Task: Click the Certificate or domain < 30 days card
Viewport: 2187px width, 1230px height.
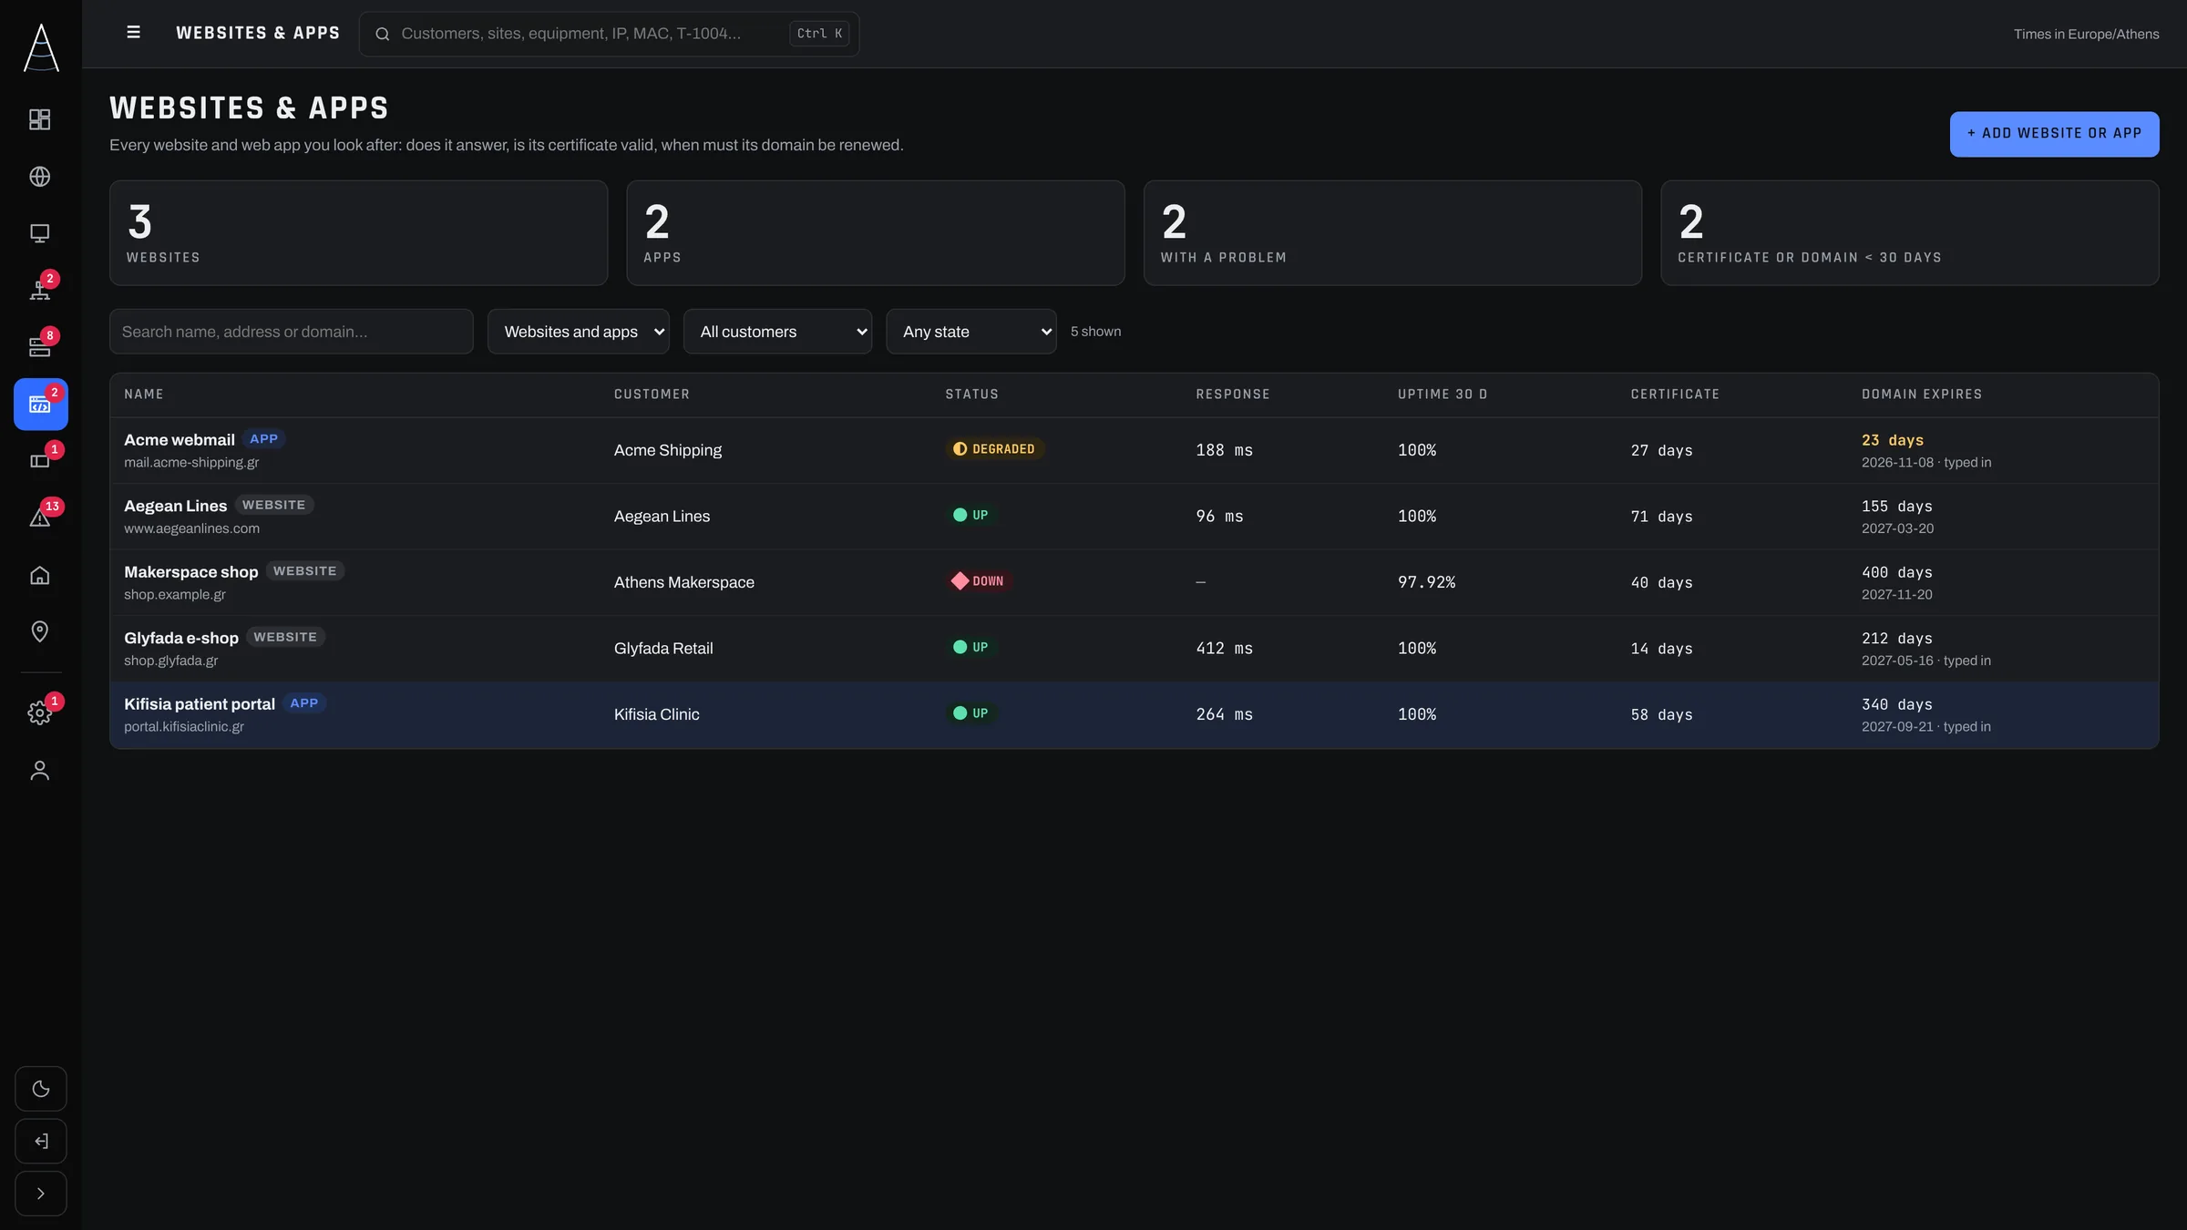Action: [x=1910, y=233]
